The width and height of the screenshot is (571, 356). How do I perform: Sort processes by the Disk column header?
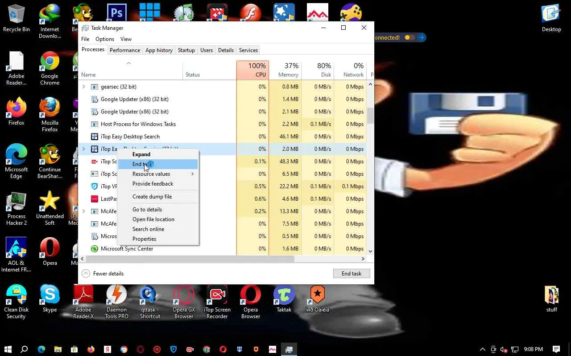318,70
